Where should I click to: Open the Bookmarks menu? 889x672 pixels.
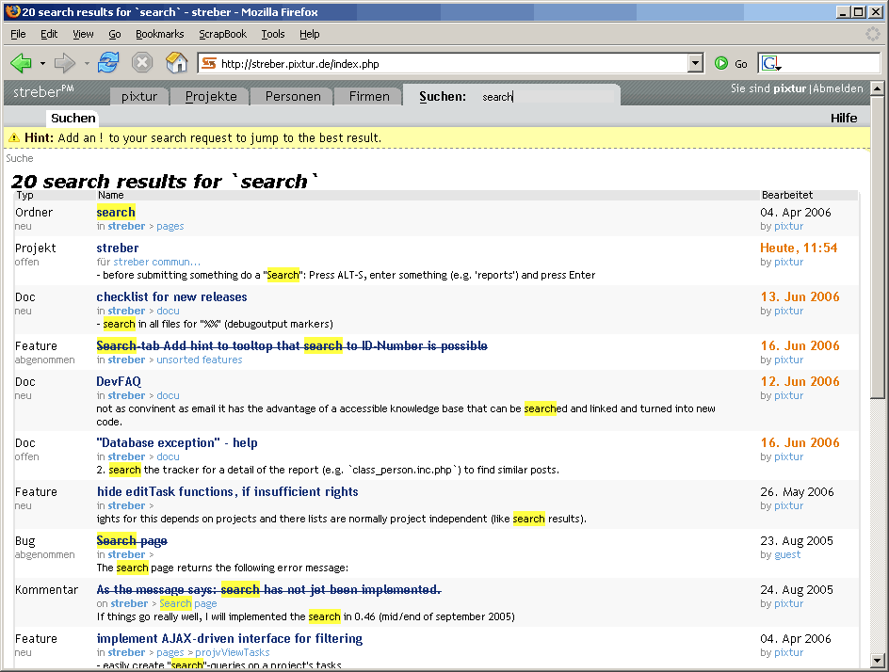160,34
